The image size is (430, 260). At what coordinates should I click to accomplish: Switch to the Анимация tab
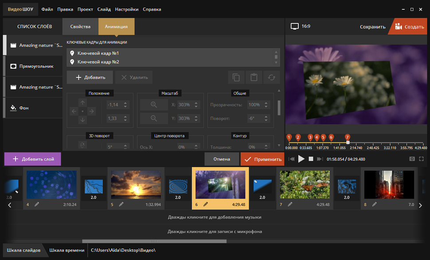(116, 27)
